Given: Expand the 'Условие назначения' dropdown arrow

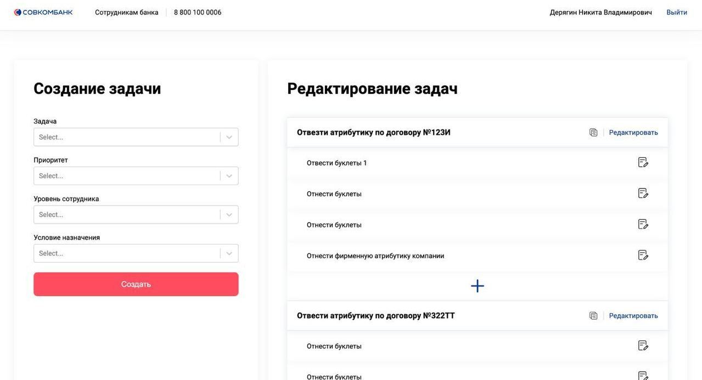Looking at the screenshot, I should (229, 253).
